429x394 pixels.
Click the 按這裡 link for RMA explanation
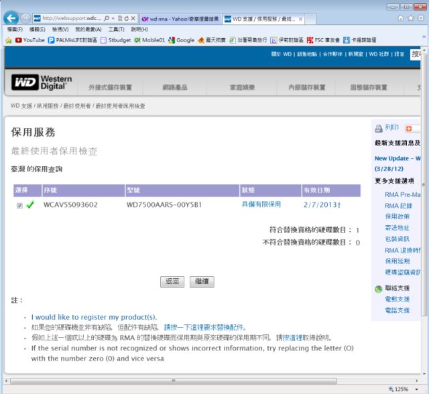tap(292, 338)
